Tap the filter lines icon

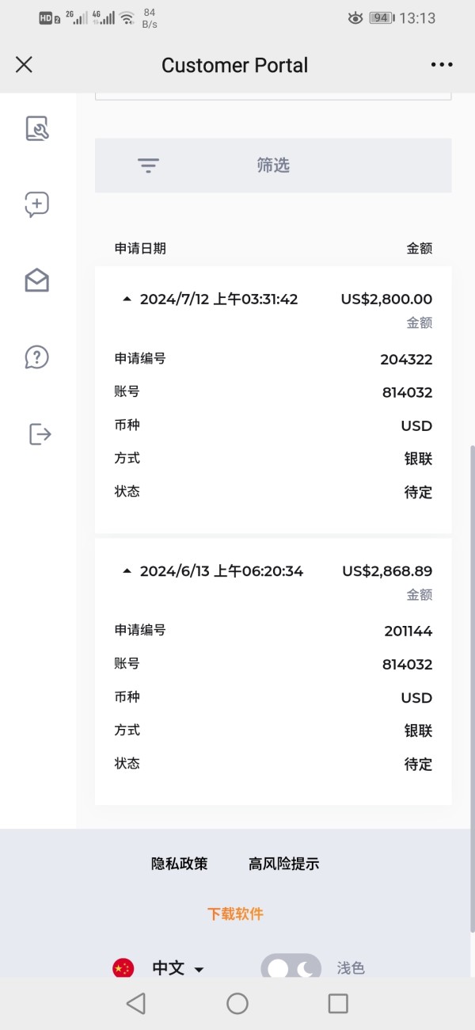(x=148, y=165)
